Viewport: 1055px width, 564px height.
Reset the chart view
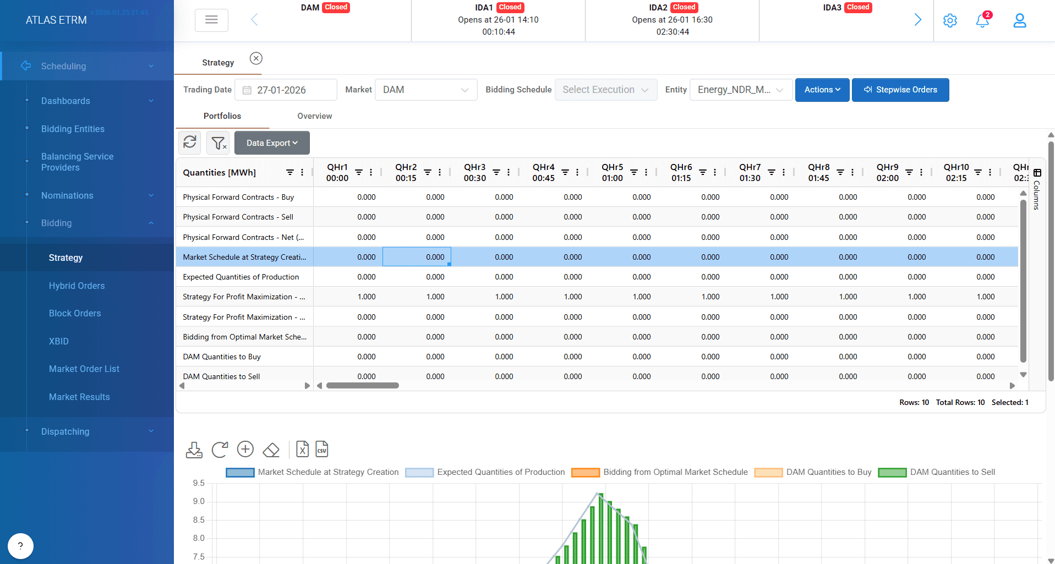pos(220,450)
